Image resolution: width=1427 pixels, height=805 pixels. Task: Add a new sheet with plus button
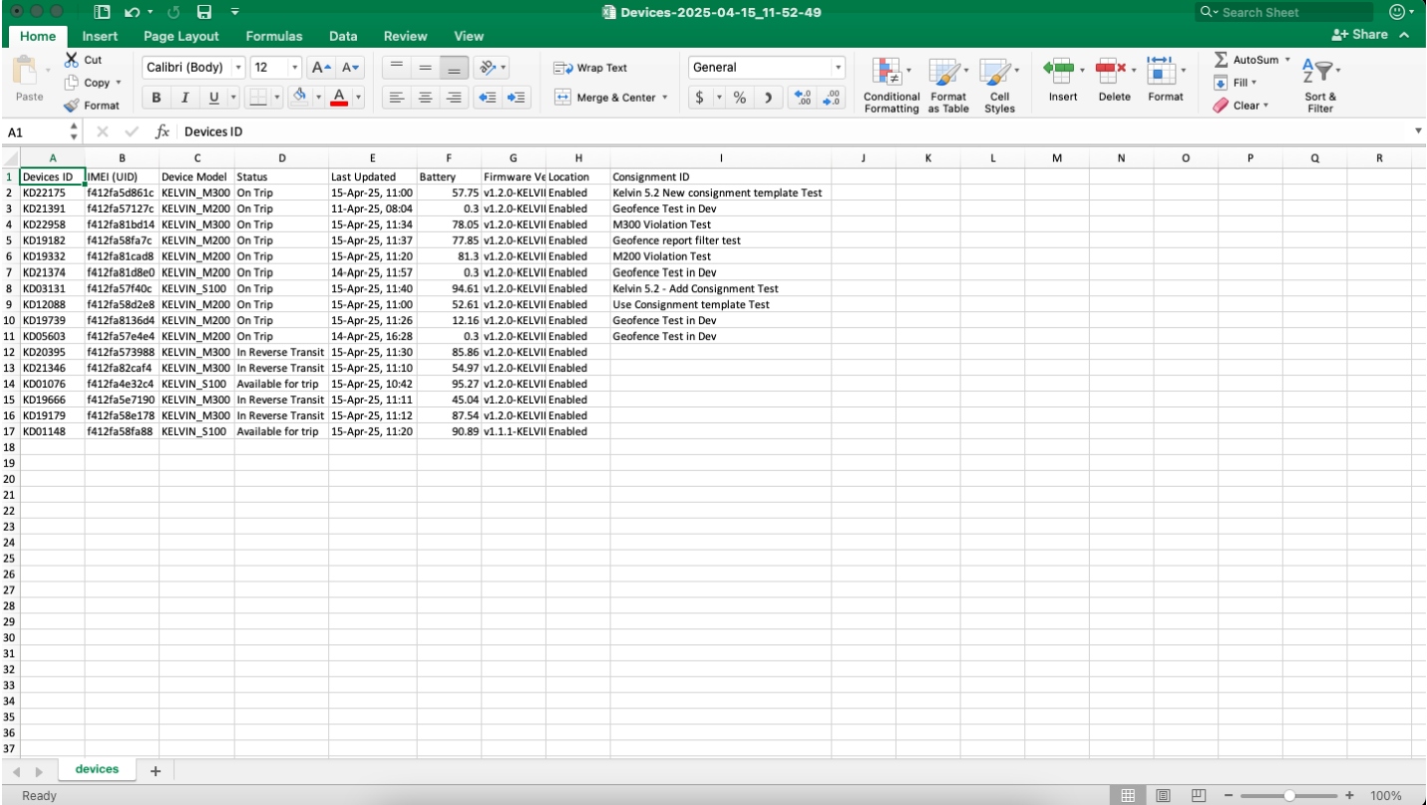[x=156, y=771]
